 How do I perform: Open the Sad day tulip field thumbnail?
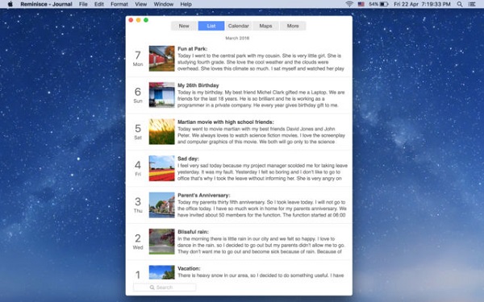coord(162,168)
